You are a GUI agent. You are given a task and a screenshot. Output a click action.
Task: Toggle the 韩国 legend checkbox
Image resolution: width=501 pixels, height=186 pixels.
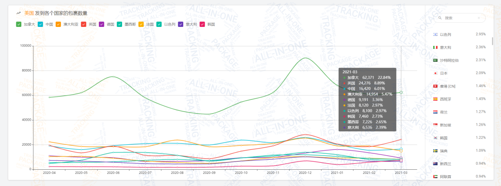202,24
